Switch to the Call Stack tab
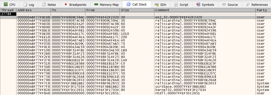This screenshot has width=271, height=95. pyautogui.click(x=137, y=4)
